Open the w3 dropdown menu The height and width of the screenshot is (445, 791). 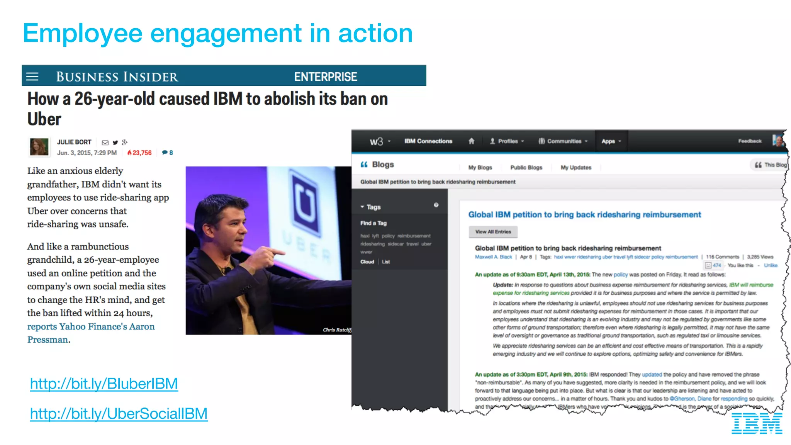click(380, 141)
